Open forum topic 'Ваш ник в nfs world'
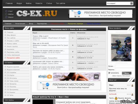Viewport: 138px width, 104px height. click(41, 43)
